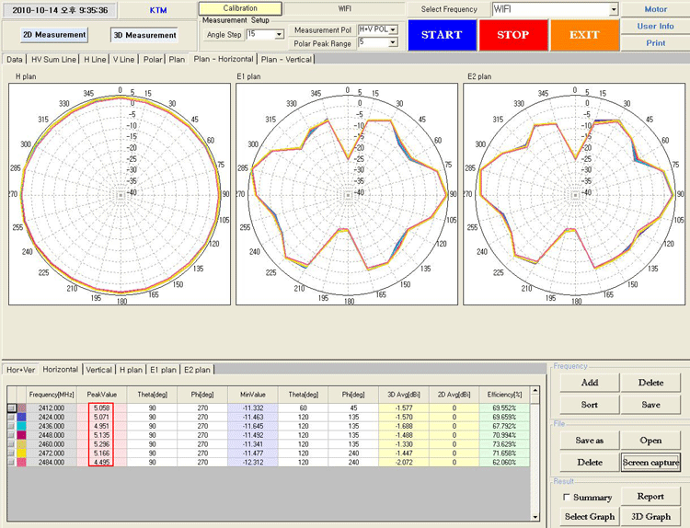Toggle the checkbox for the 2412.000 row
Screen dimensions: 690x528
11,407
